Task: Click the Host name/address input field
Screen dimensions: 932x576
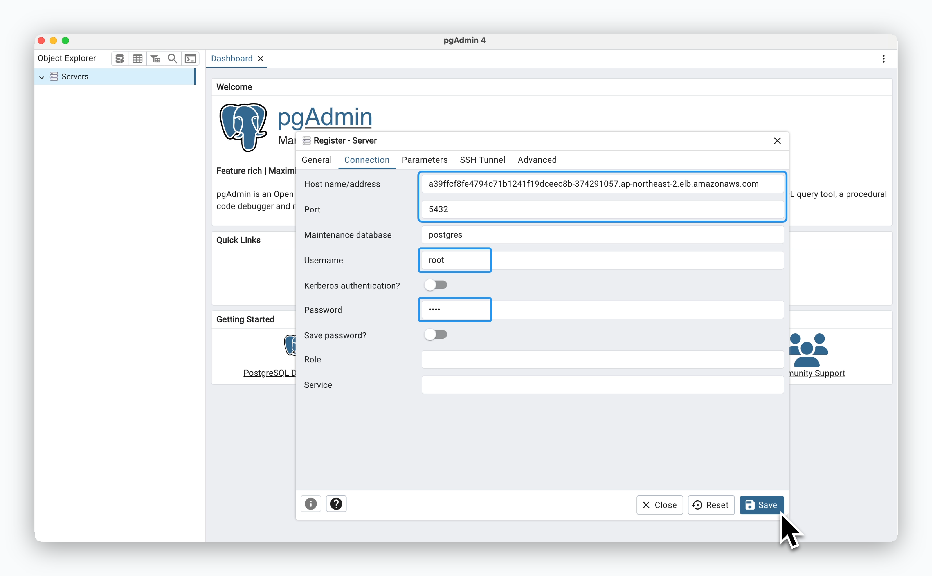Action: point(602,184)
